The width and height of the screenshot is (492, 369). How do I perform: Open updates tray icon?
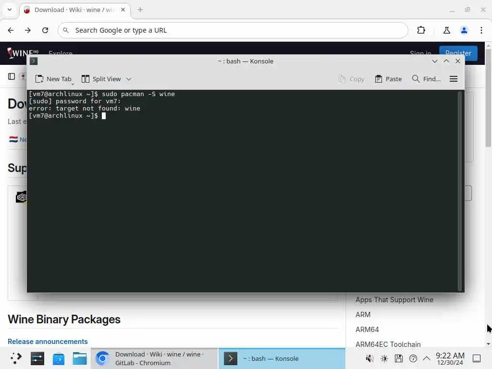[413, 358]
